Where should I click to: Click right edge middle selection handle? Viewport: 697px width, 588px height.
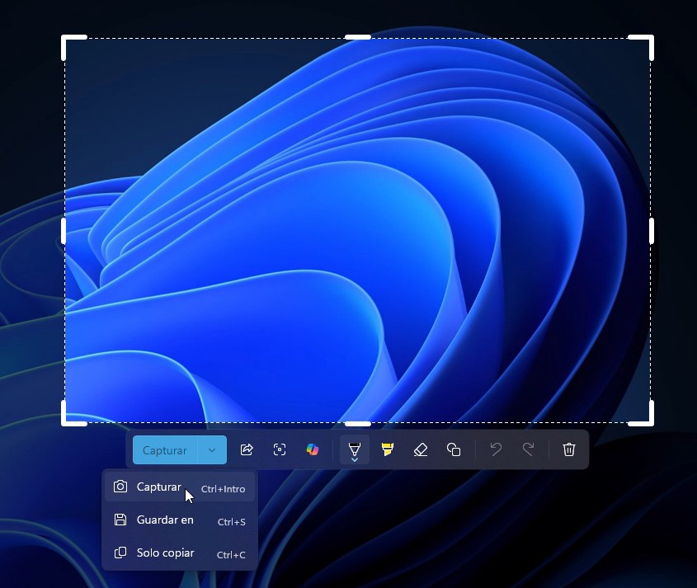(x=652, y=231)
